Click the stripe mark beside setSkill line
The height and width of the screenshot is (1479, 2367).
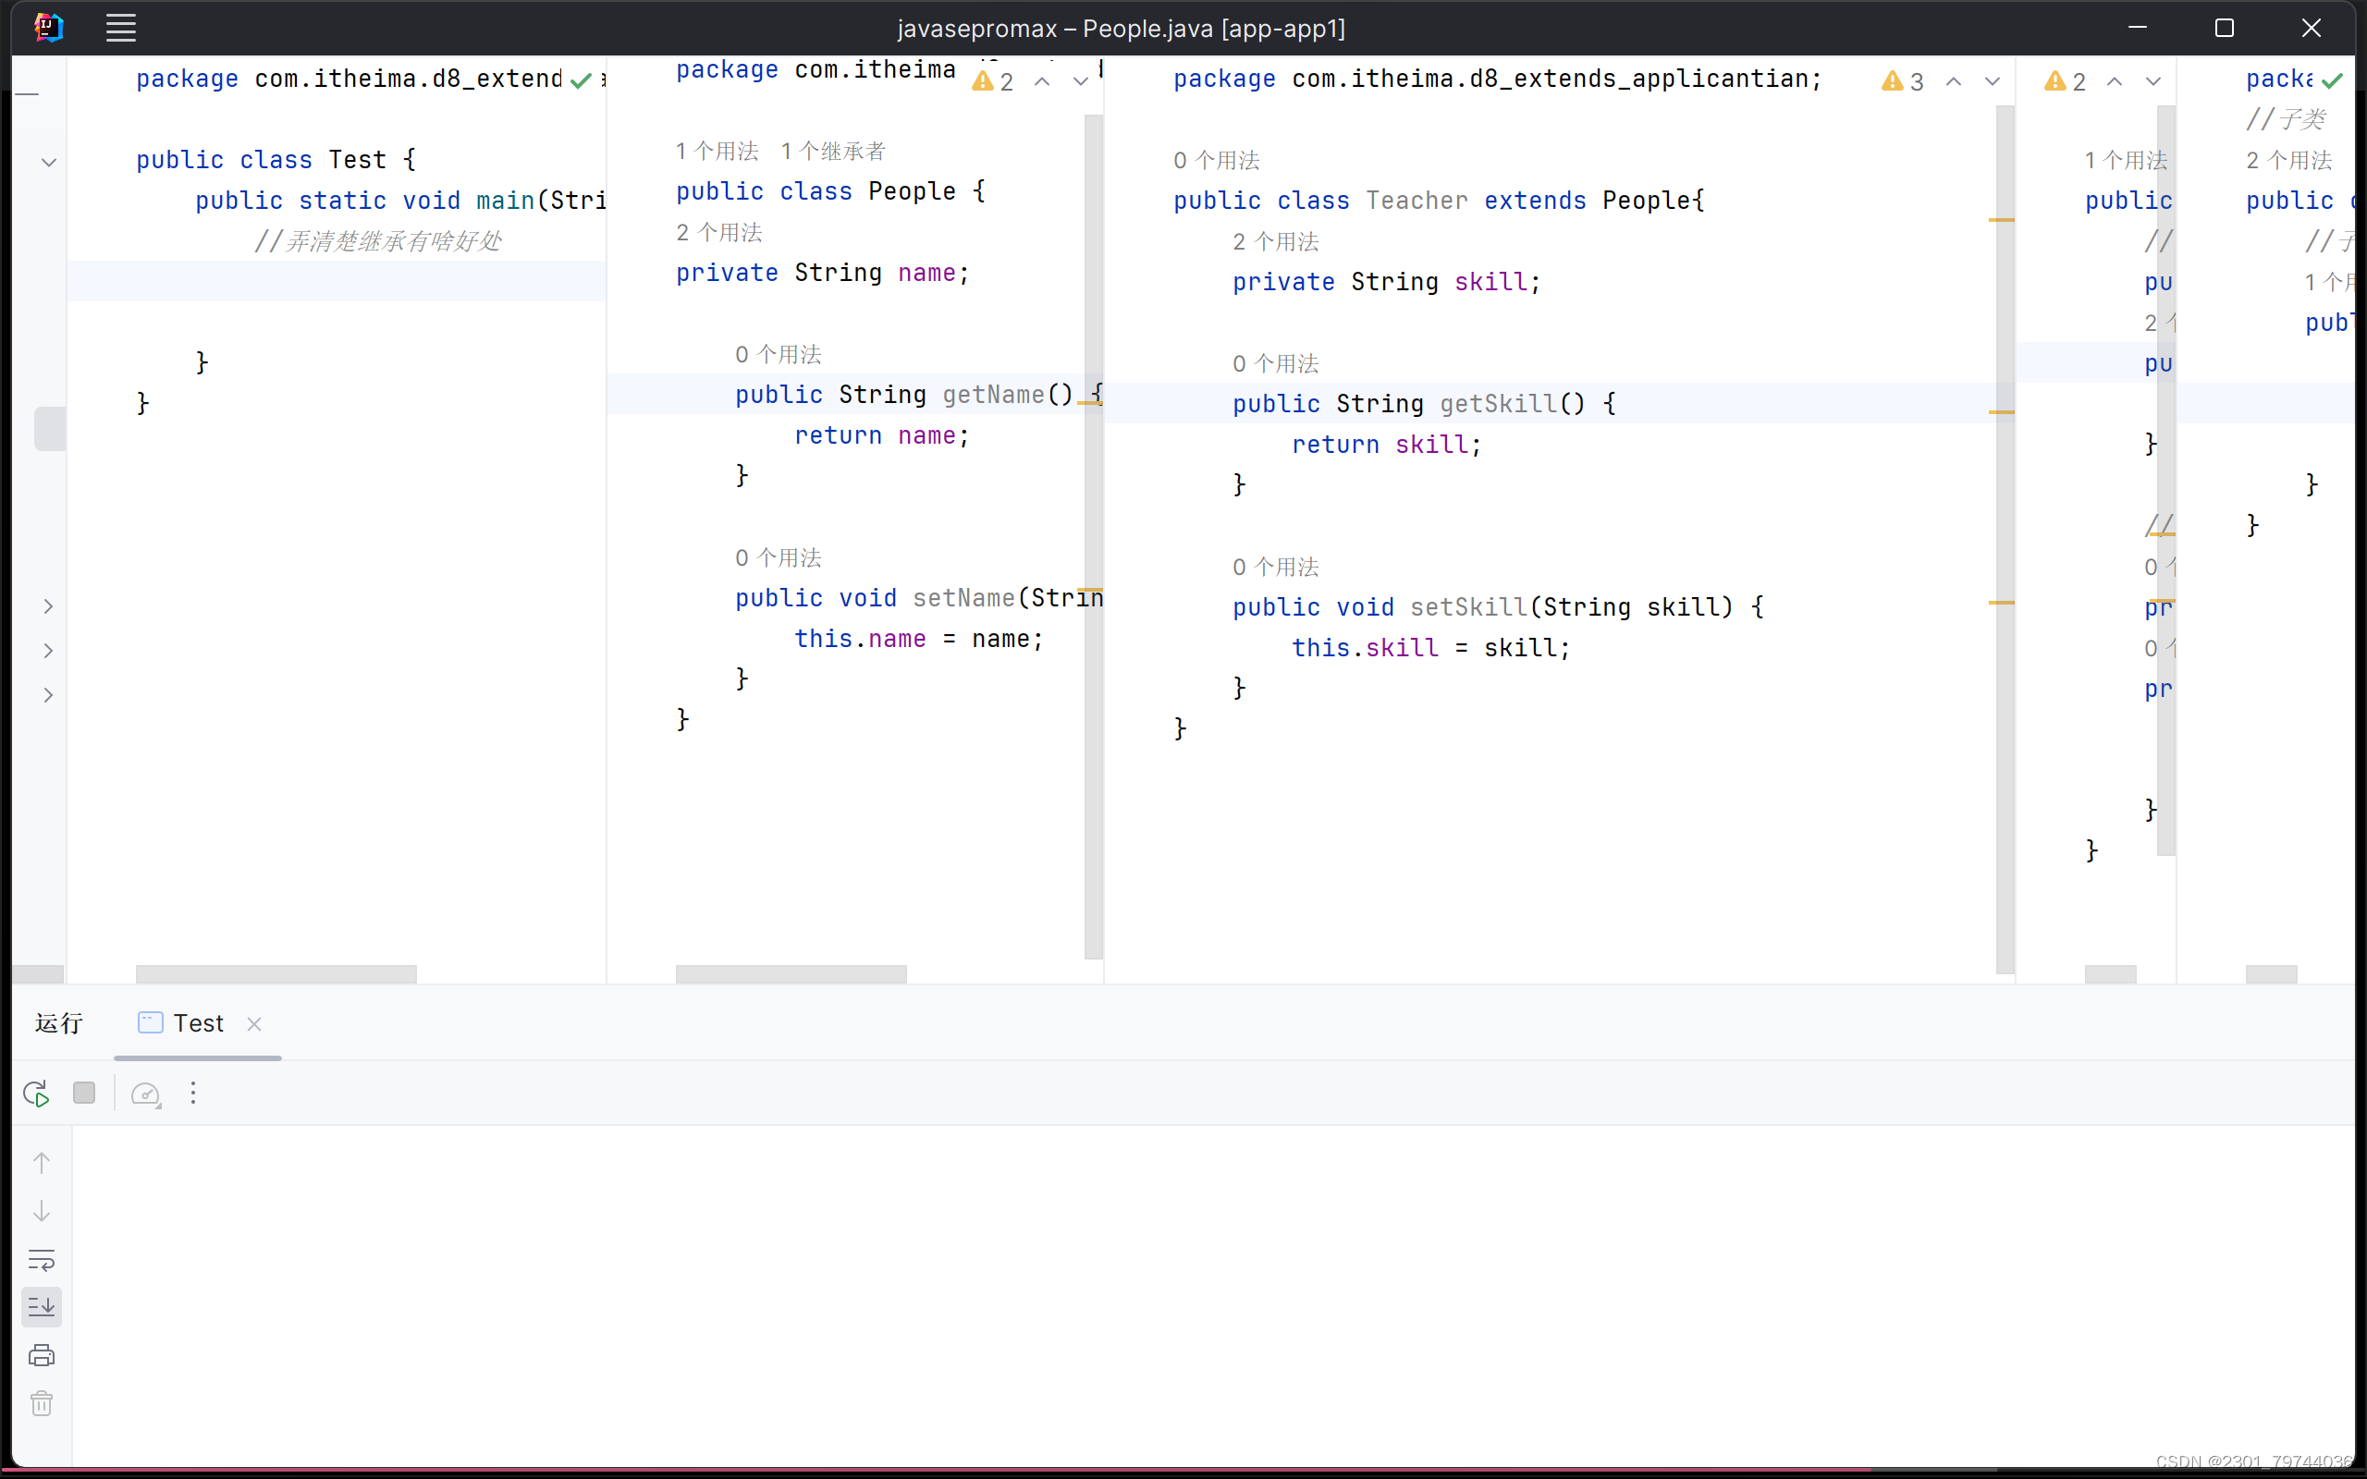tap(2001, 603)
